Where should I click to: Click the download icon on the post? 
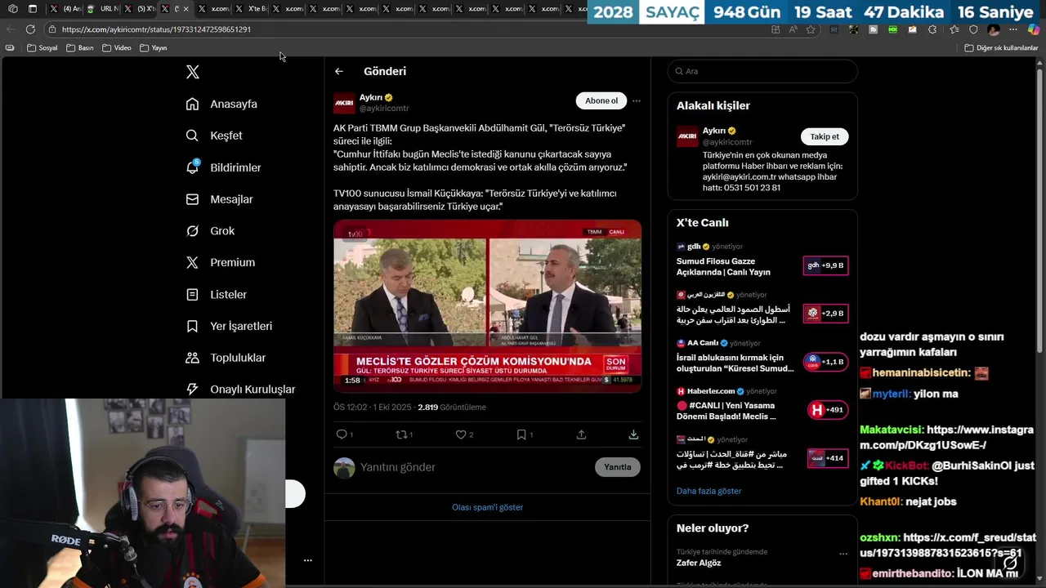click(x=633, y=434)
